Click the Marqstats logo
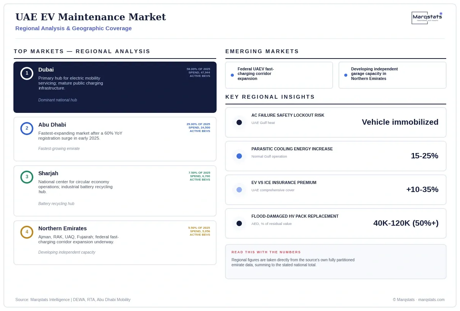Viewport: 460px width, 311px height. [x=427, y=18]
